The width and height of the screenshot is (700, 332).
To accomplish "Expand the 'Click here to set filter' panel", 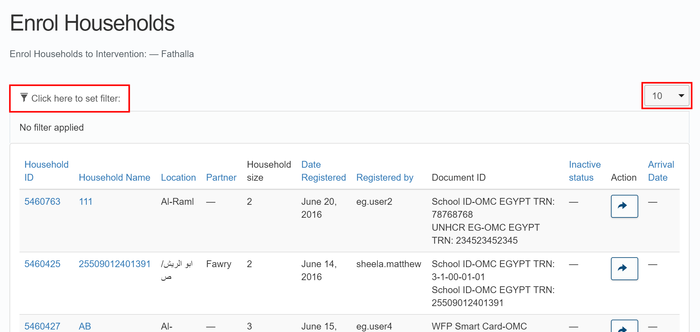I will click(76, 99).
